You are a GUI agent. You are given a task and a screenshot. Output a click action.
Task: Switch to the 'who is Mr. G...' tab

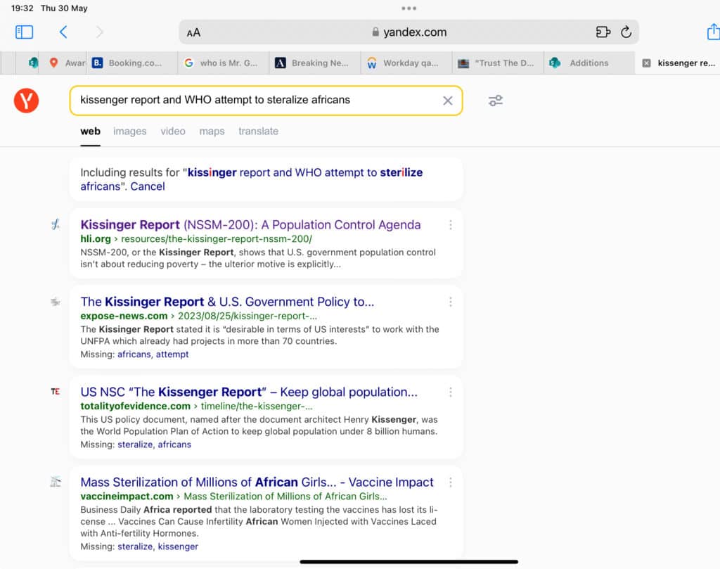tap(223, 63)
